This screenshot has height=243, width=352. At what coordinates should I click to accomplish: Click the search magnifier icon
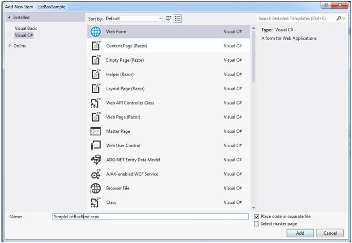pyautogui.click(x=339, y=18)
